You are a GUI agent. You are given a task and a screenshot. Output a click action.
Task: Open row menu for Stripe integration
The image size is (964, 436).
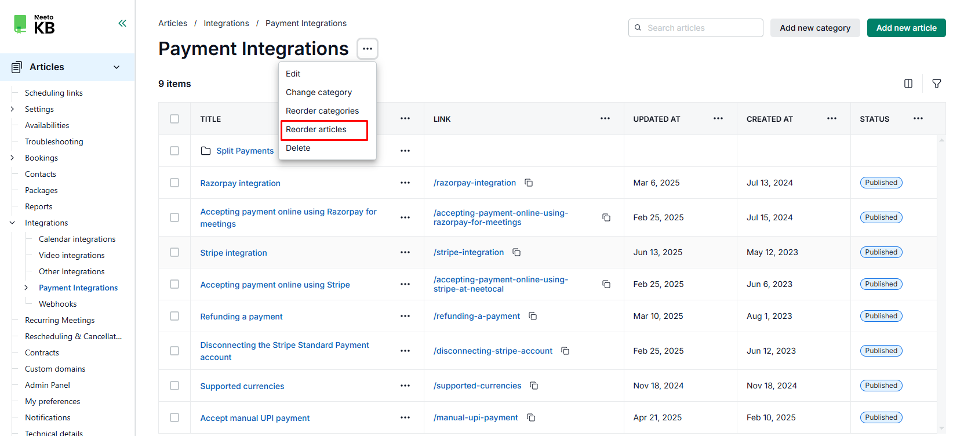[405, 252]
